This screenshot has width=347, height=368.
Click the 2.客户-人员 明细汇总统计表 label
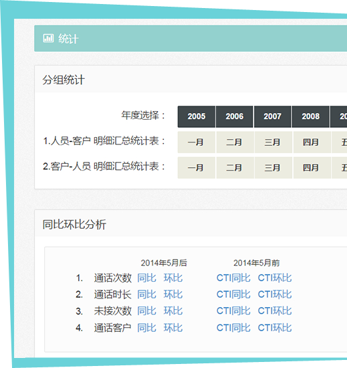(104, 167)
